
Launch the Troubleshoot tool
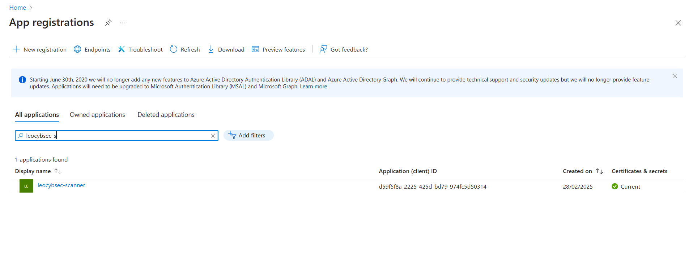point(140,49)
